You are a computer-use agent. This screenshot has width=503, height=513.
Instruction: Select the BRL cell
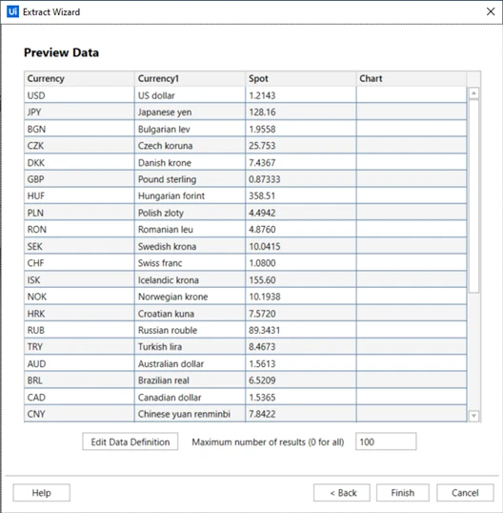79,380
